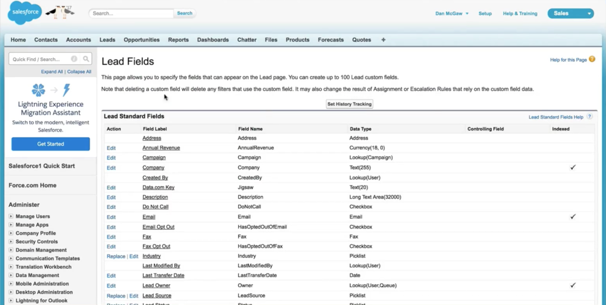
Task: Expand the Communication Templates section
Action: [x=11, y=258]
